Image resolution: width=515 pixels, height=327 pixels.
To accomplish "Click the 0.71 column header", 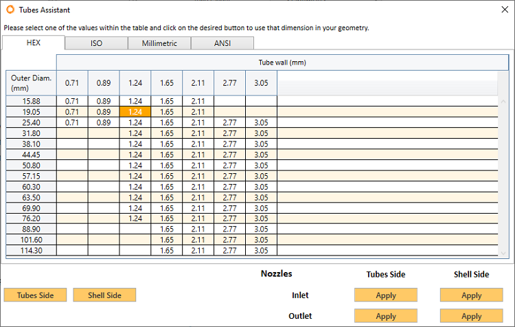I will (x=72, y=83).
